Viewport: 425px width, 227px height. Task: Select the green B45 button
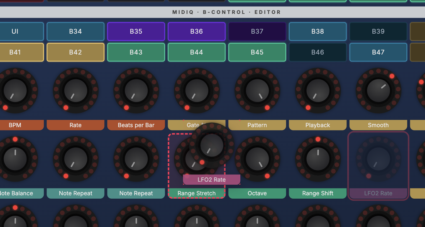[257, 52]
